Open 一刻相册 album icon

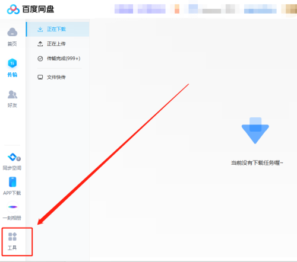click(x=12, y=207)
